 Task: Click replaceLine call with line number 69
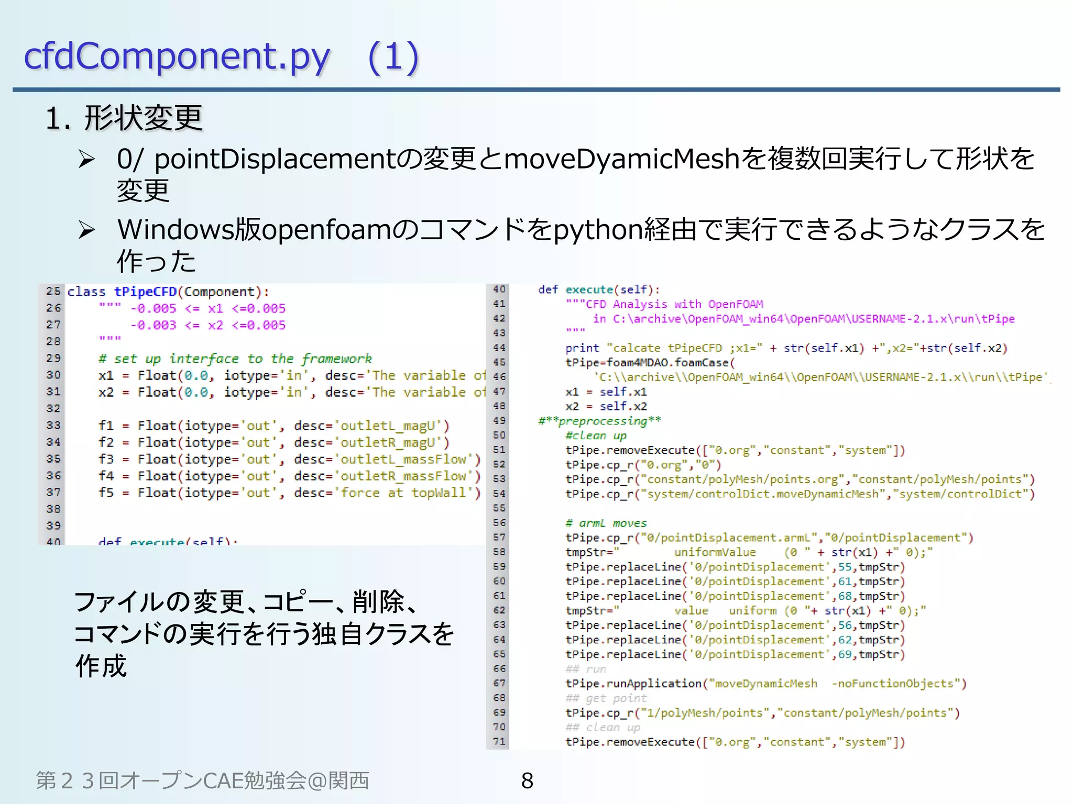[x=735, y=655]
